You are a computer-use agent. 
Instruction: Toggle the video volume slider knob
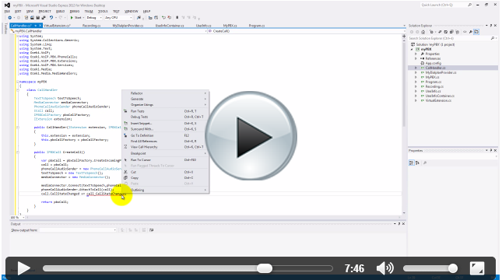point(453,268)
